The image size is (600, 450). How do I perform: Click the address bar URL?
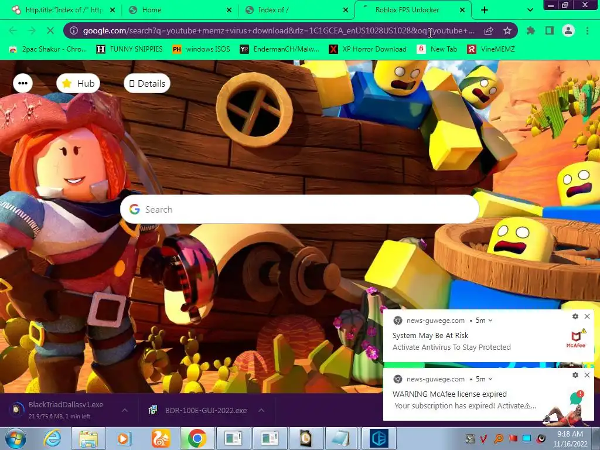pos(278,30)
